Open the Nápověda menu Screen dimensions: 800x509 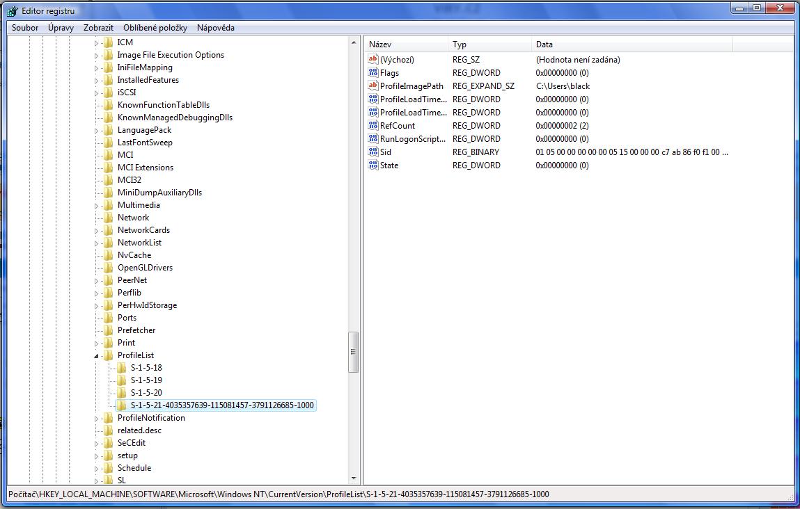click(x=215, y=28)
